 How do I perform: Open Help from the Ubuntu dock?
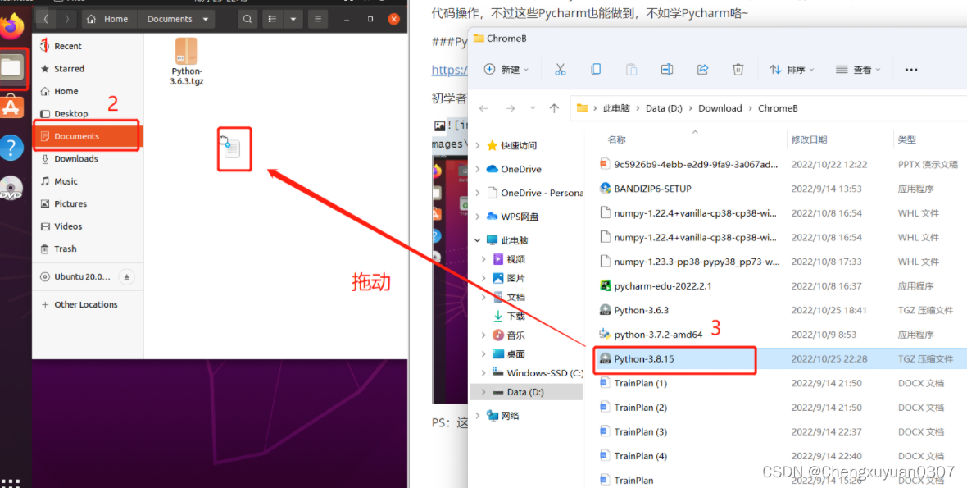pyautogui.click(x=11, y=148)
